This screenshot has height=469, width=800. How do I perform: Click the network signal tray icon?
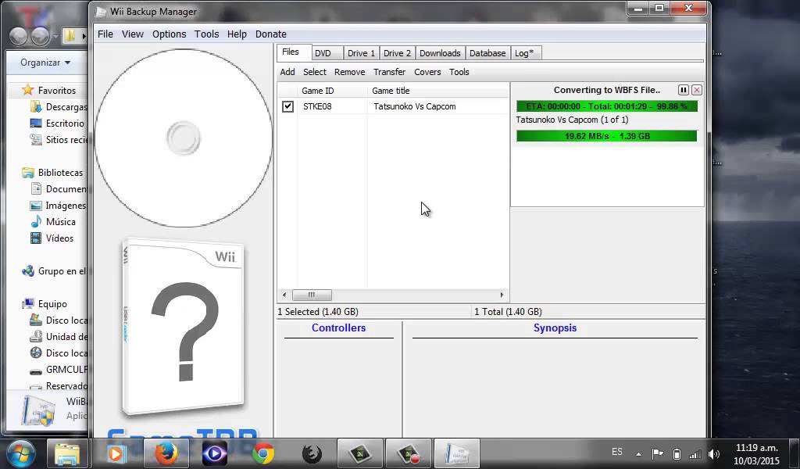pyautogui.click(x=695, y=453)
